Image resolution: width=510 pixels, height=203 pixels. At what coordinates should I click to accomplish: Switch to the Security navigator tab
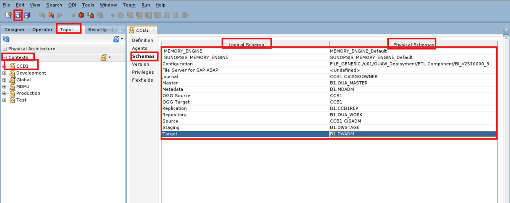pyautogui.click(x=97, y=30)
